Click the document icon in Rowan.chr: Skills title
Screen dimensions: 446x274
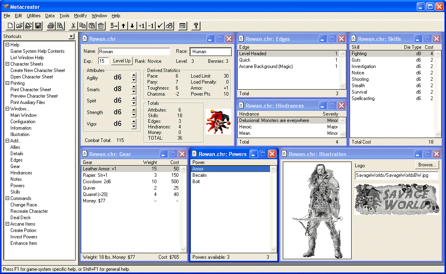[354, 38]
